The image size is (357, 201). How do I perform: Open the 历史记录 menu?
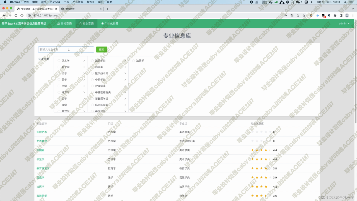click(x=55, y=2)
